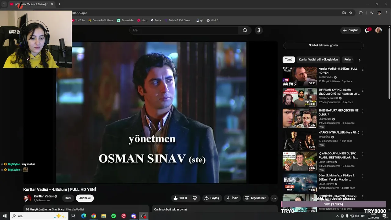The width and height of the screenshot is (391, 220).
Task: Click microphone icon in system tray
Action: (347, 216)
